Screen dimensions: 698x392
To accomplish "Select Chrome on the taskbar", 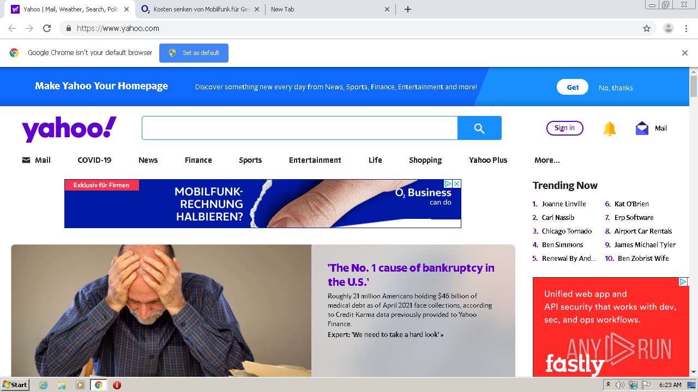I will point(99,385).
